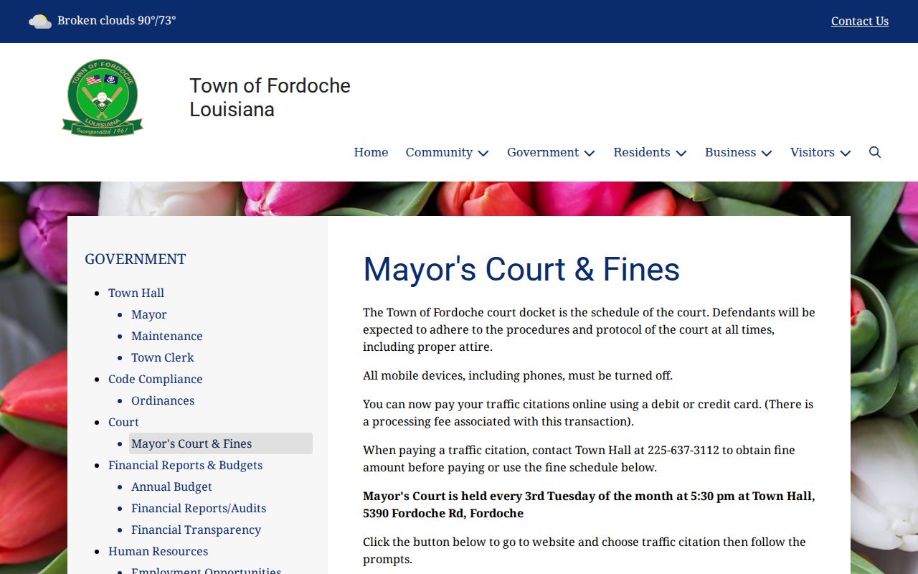Open the Ordinances sidebar link
Screen dimensions: 918x574
click(x=163, y=400)
